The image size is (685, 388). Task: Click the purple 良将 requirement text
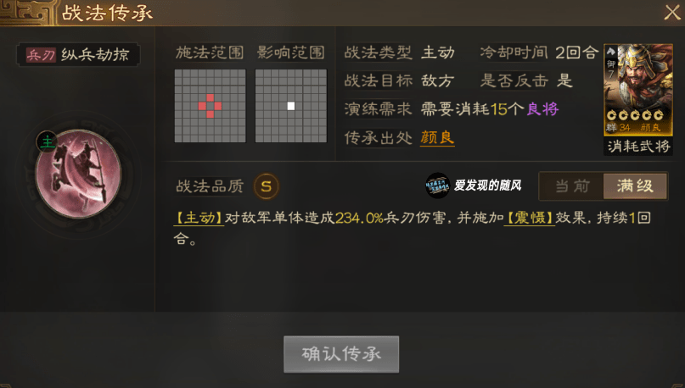tap(542, 109)
